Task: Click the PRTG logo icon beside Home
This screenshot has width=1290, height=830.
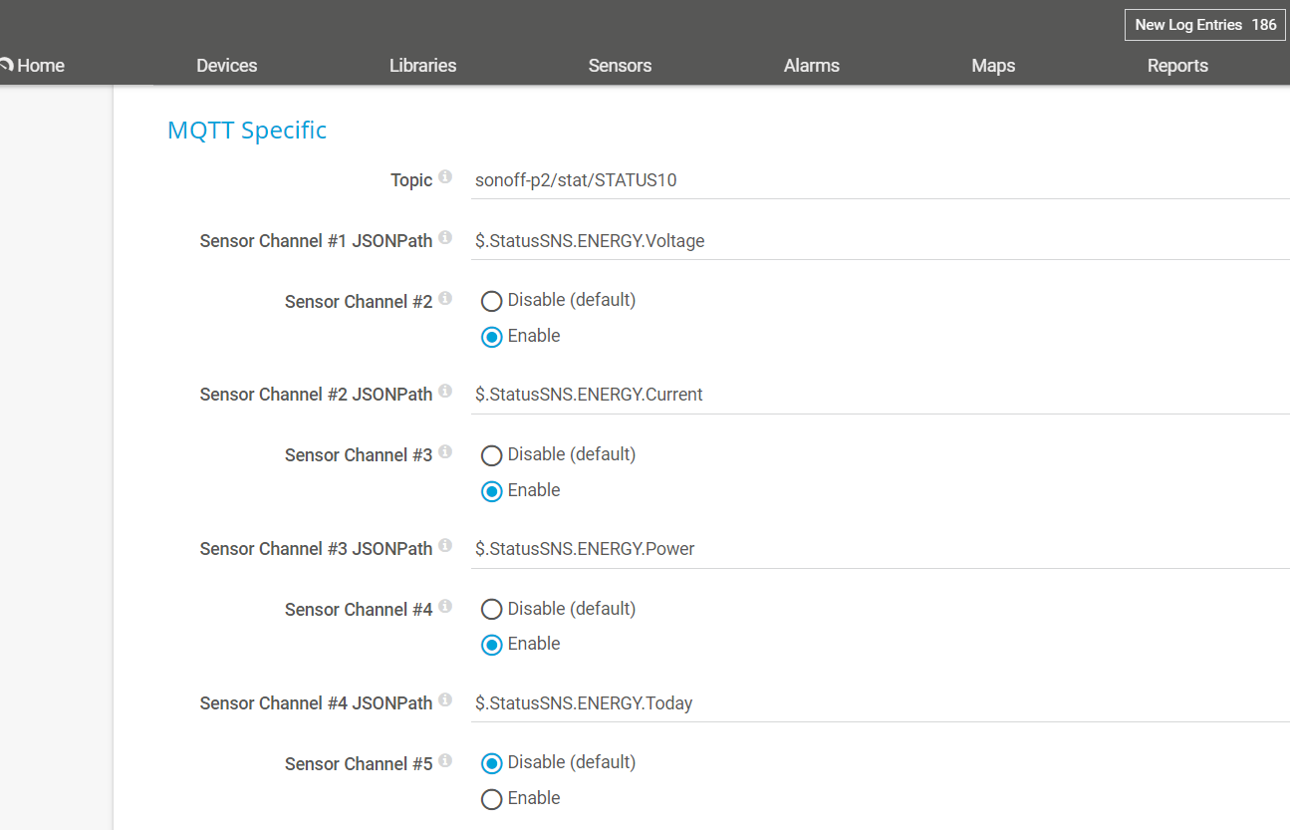Action: coord(6,66)
